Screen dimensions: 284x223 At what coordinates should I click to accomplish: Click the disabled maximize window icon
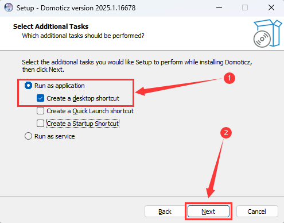[245, 7]
